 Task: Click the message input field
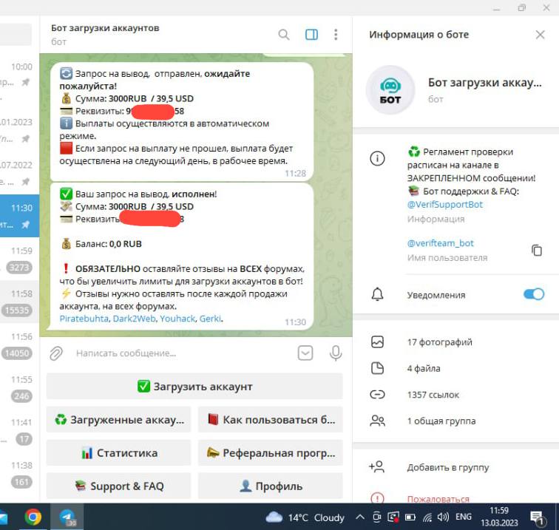coord(177,353)
